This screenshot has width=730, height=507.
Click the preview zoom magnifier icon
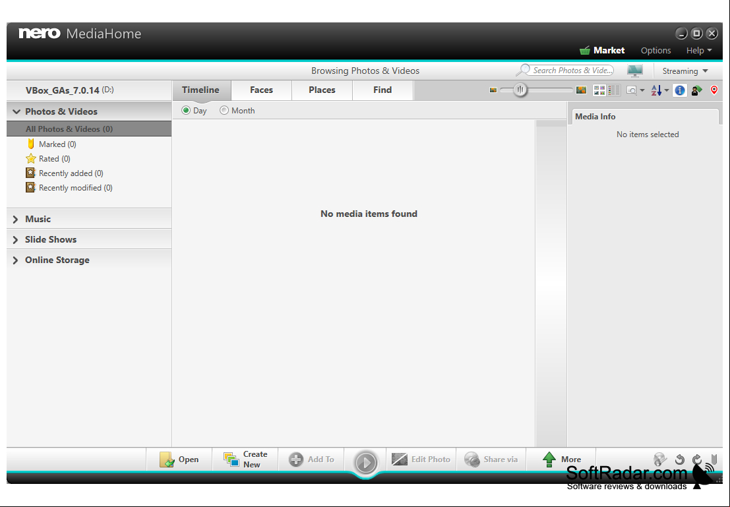point(632,90)
